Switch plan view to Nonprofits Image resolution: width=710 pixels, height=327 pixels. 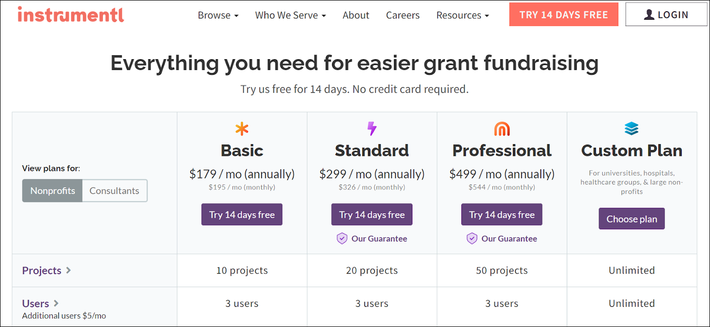[x=53, y=191]
